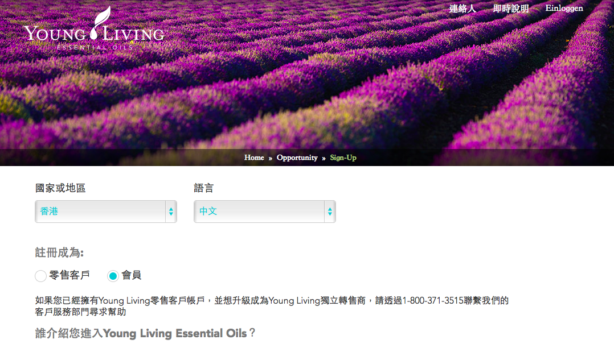This screenshot has width=614, height=352.
Task: Click the 國家或地區 label
Action: (60, 188)
